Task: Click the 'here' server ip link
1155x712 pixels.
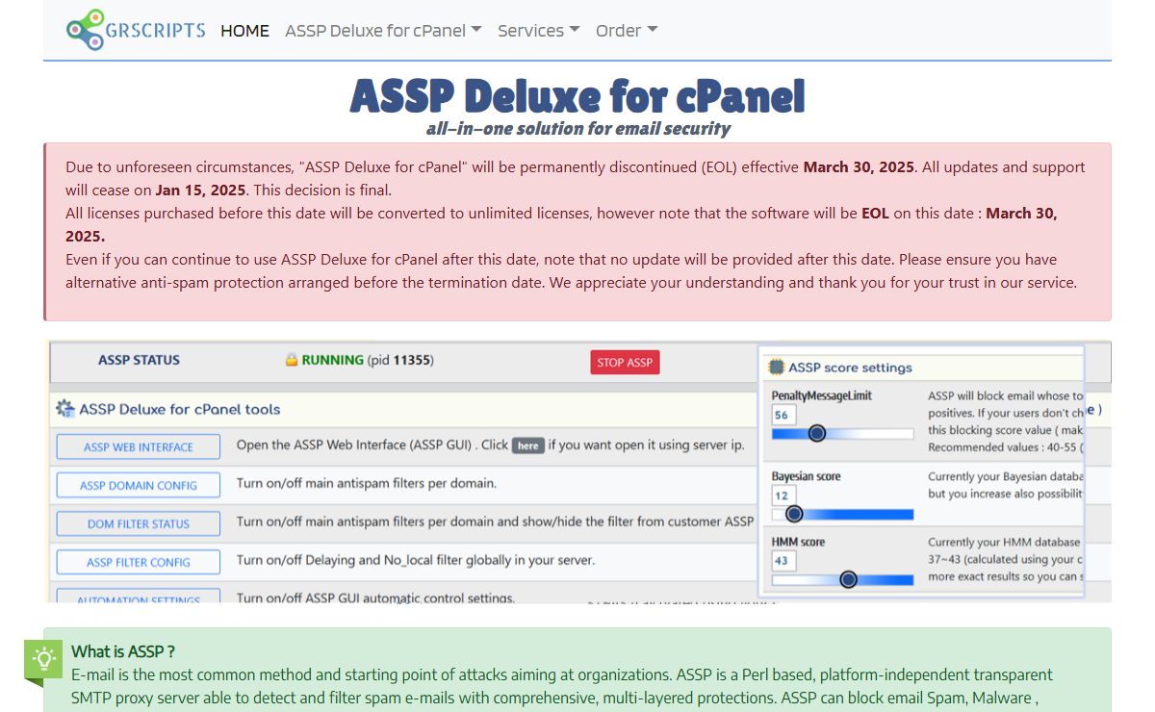Action: (x=527, y=445)
